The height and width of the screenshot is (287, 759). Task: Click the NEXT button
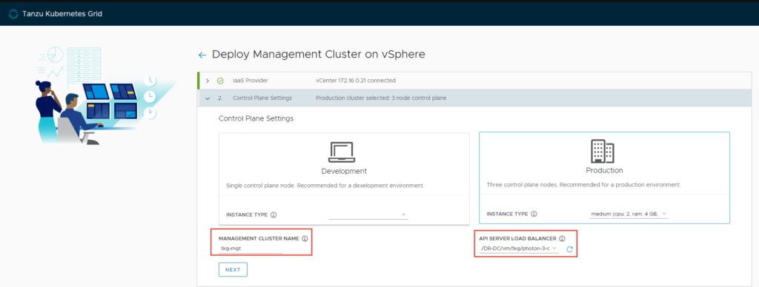233,269
